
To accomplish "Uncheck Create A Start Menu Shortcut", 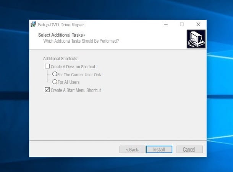I will [x=47, y=90].
